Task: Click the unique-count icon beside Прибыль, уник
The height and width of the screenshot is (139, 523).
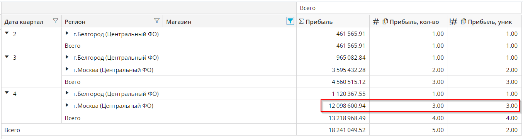Action: [x=453, y=22]
